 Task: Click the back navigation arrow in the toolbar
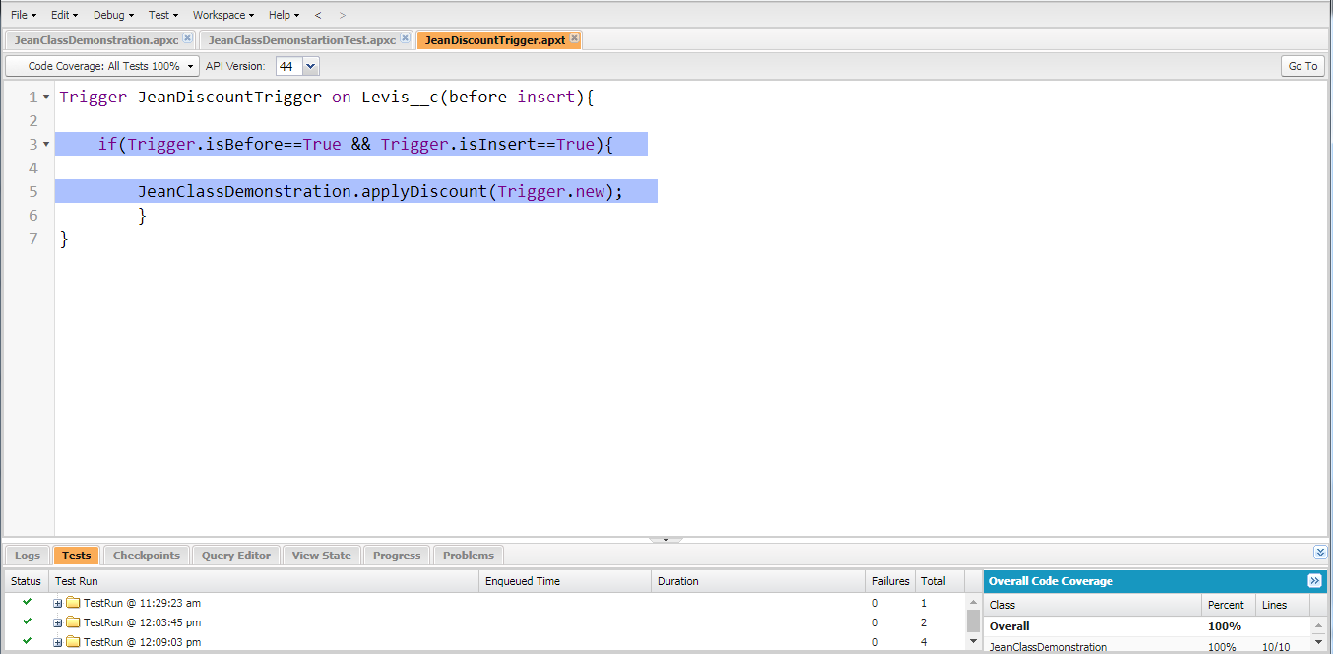coord(317,15)
